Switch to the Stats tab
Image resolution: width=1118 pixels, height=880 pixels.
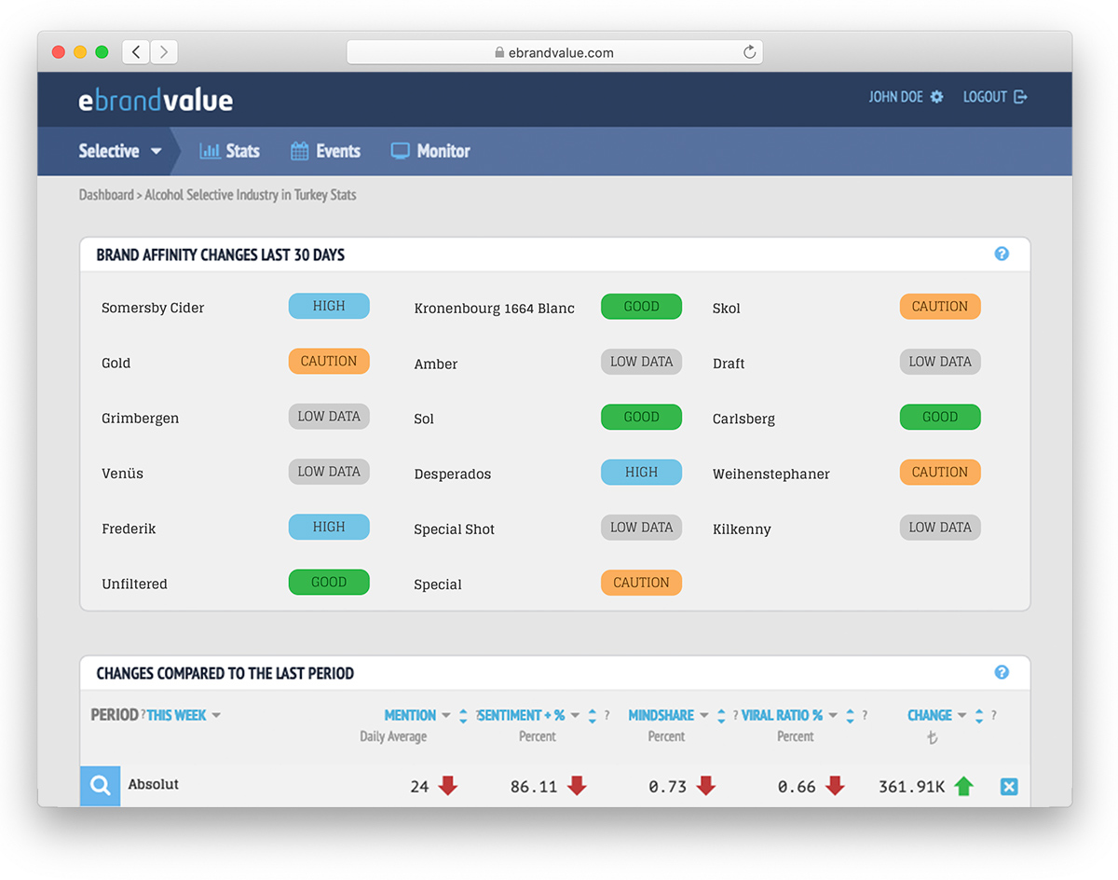(230, 151)
